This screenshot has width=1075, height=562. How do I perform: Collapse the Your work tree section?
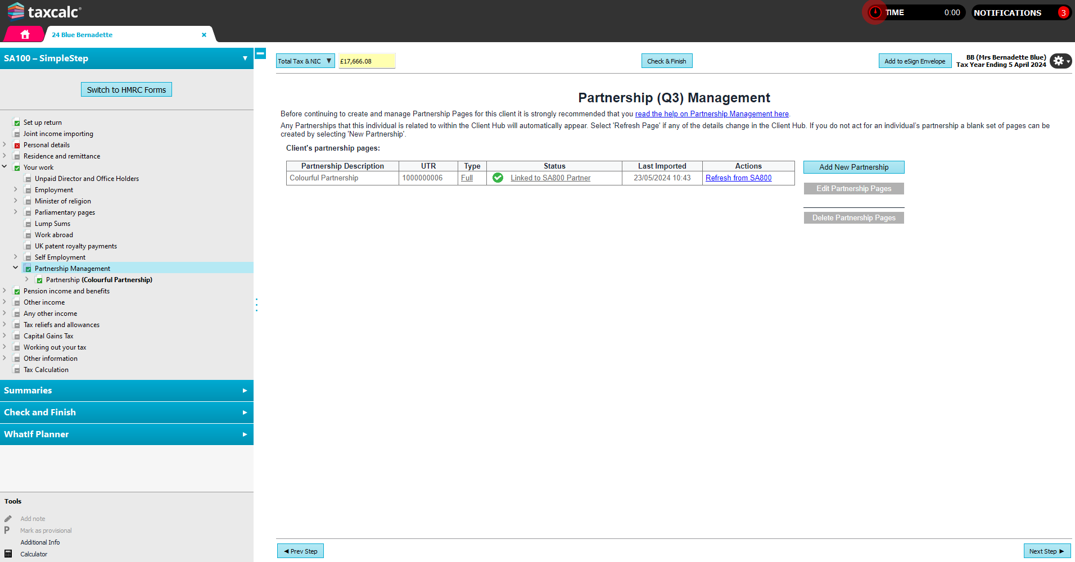tap(4, 167)
